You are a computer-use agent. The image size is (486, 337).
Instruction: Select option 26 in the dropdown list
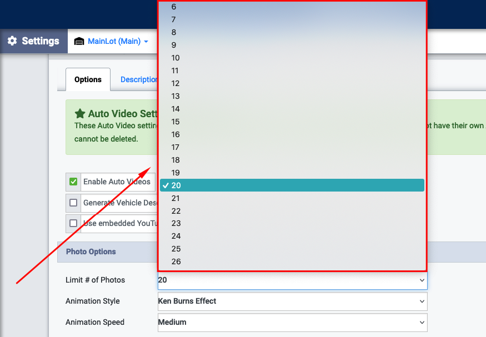[292, 261]
